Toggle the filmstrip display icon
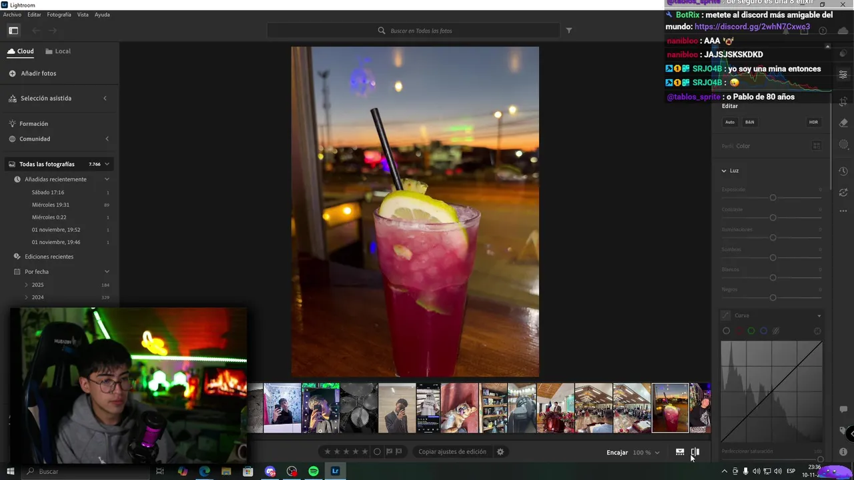The image size is (854, 480). coord(680,452)
